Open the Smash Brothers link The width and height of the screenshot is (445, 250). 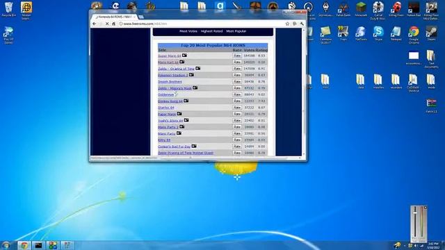click(170, 82)
